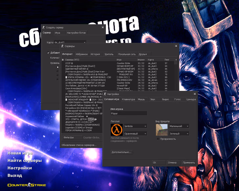Viewport: 239px width, 191px height.
Task: Click the Имя игрока text field
Action: 129,113
